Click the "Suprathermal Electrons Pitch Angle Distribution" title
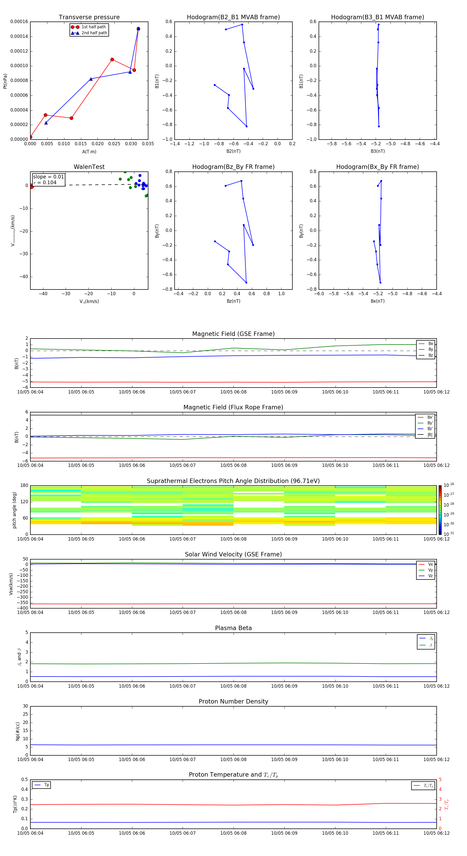The image size is (467, 856). pos(233,481)
